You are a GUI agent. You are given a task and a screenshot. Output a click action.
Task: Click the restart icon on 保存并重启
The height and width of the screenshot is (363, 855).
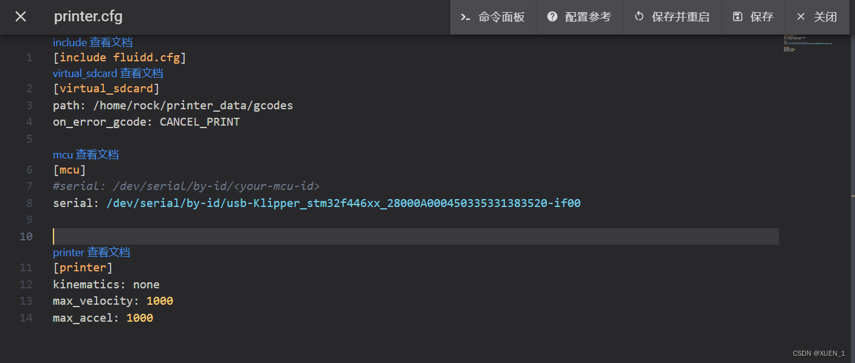point(638,17)
